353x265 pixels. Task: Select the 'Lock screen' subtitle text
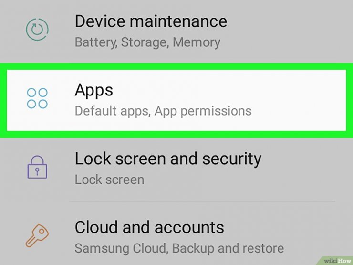pyautogui.click(x=109, y=180)
